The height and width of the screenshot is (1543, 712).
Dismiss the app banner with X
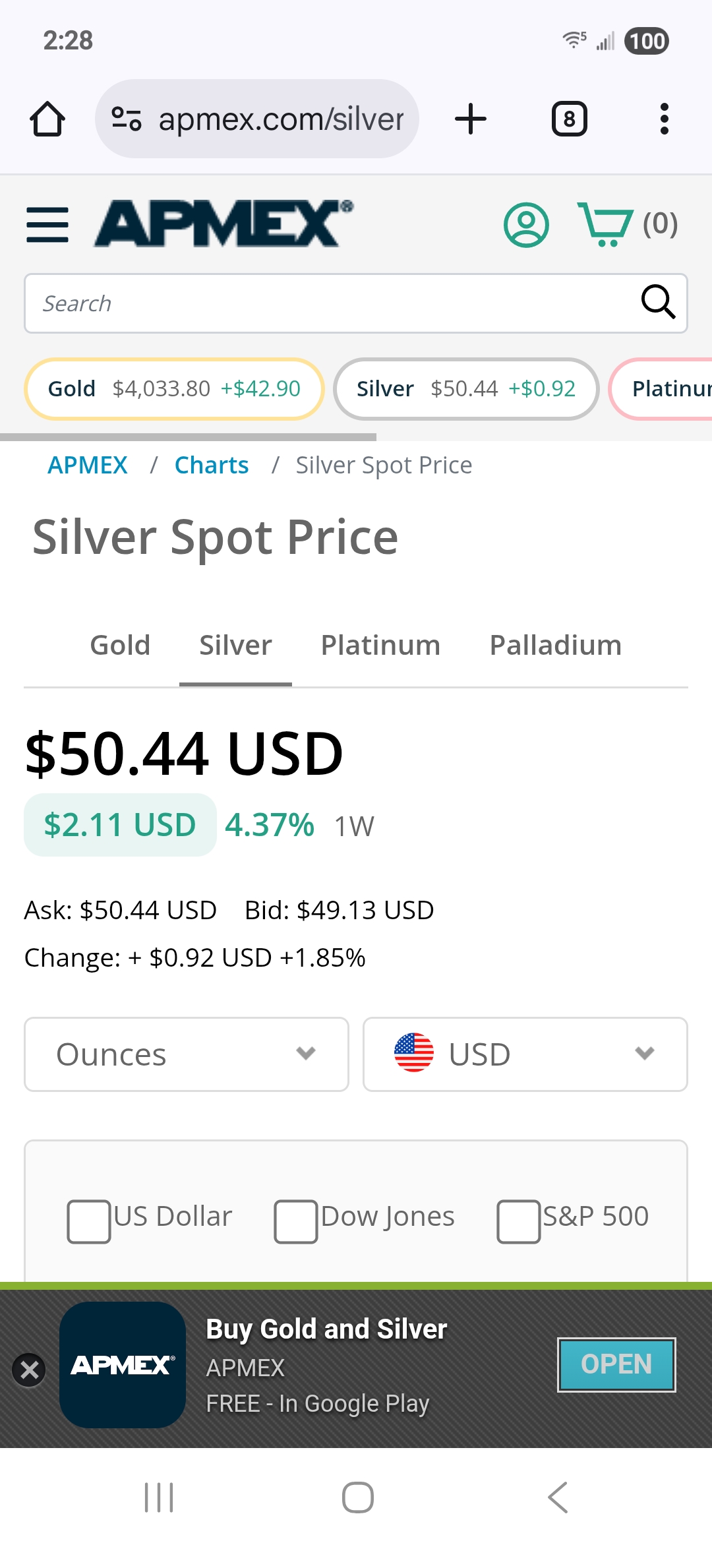(30, 1370)
